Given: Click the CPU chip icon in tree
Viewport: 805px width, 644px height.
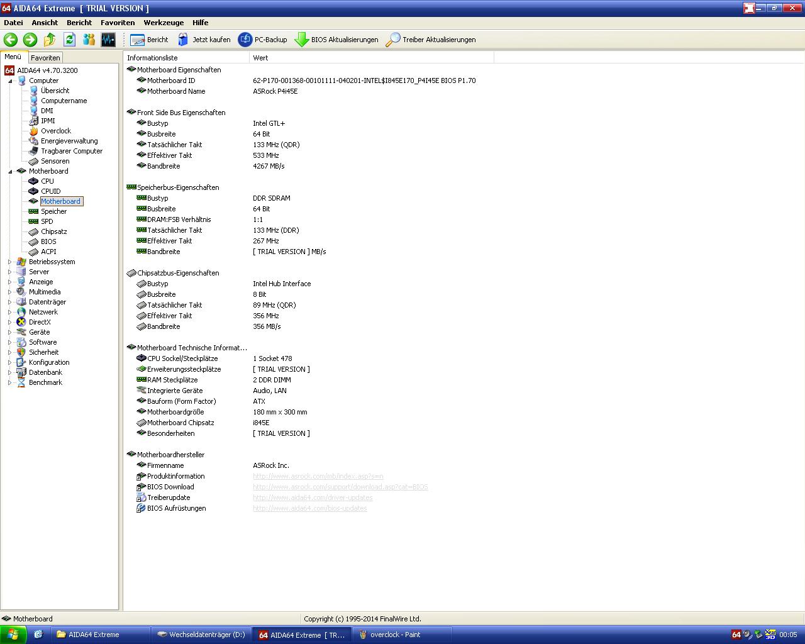Looking at the screenshot, I should [x=34, y=181].
